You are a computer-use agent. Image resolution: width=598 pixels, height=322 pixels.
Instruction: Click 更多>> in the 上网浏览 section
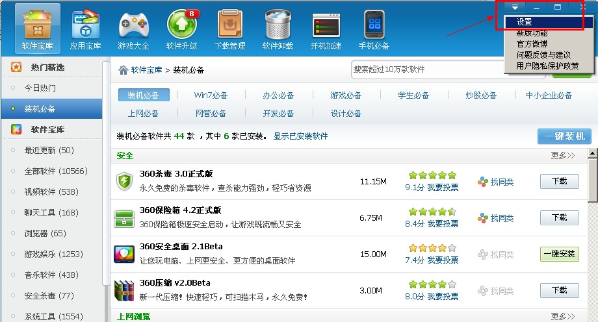click(x=562, y=316)
